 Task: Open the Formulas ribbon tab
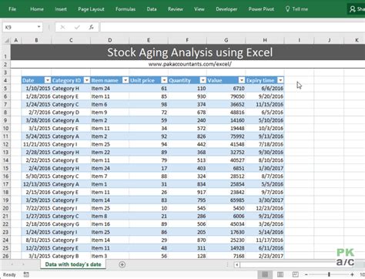click(126, 9)
